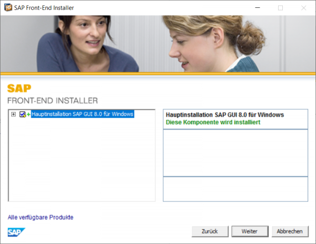Screen dimensions: 316x244
Task: Cancel installation via the Abbrechen button
Action: [x=290, y=231]
